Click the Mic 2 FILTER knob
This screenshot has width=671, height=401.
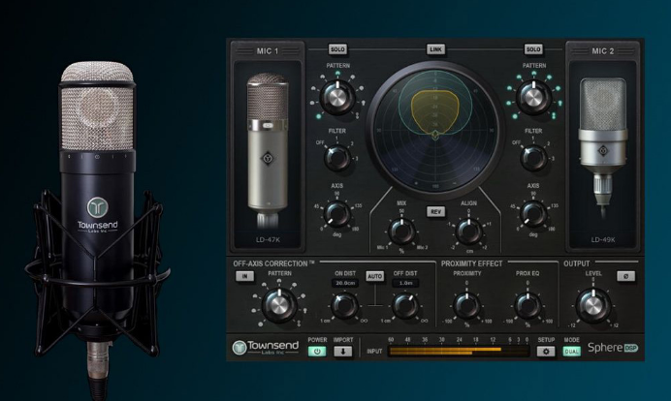pyautogui.click(x=533, y=158)
